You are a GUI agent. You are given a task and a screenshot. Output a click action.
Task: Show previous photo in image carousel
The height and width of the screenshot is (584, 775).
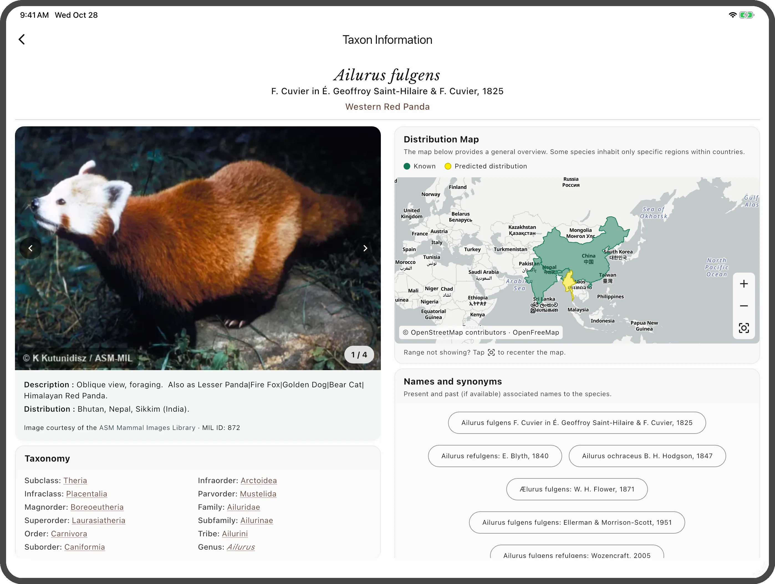tap(30, 248)
